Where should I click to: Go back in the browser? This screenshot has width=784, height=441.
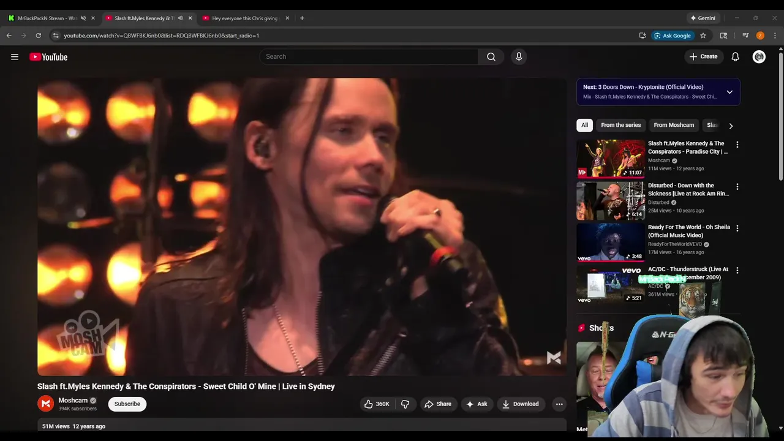point(9,36)
